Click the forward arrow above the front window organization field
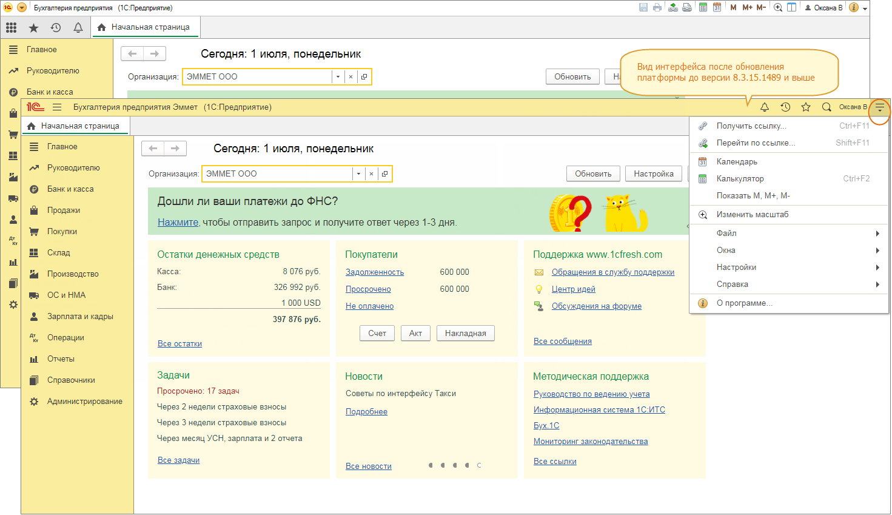The width and height of the screenshot is (892, 515). tap(175, 149)
